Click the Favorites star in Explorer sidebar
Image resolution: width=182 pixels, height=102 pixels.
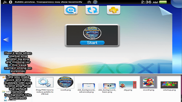click(3, 77)
